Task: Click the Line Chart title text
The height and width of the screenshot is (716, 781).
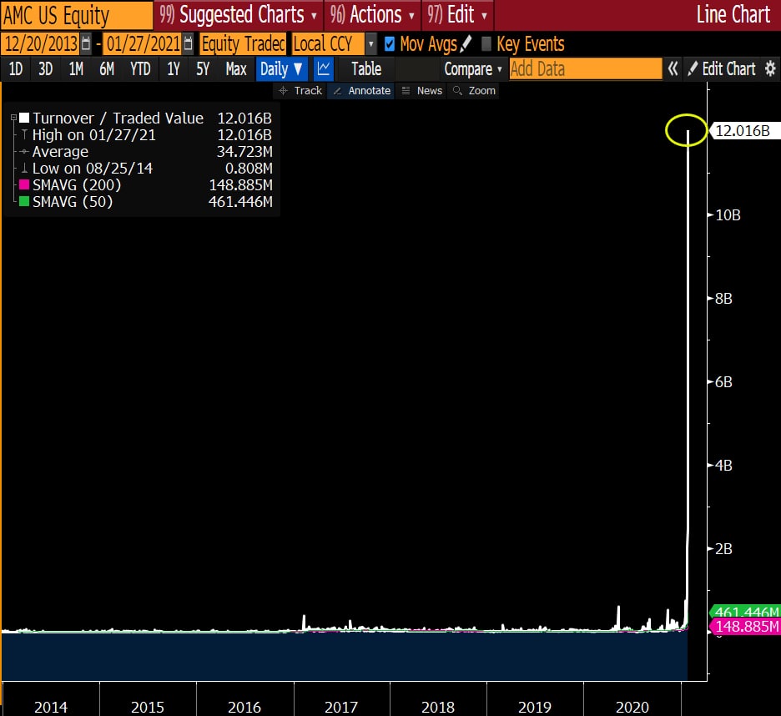Action: point(733,15)
